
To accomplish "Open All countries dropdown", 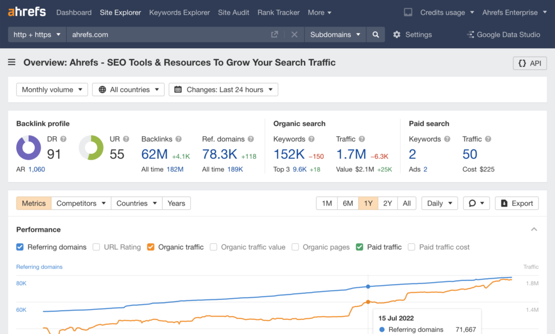I will [x=128, y=89].
